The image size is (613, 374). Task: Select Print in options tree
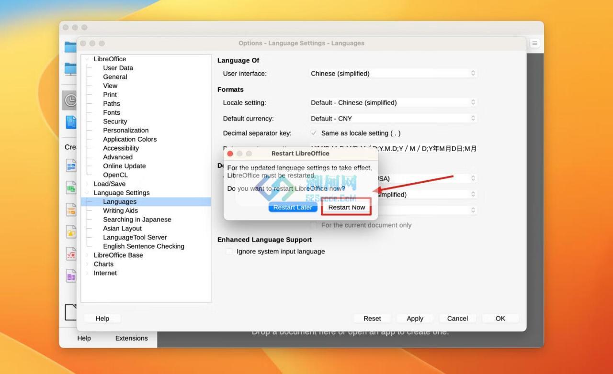tap(110, 95)
